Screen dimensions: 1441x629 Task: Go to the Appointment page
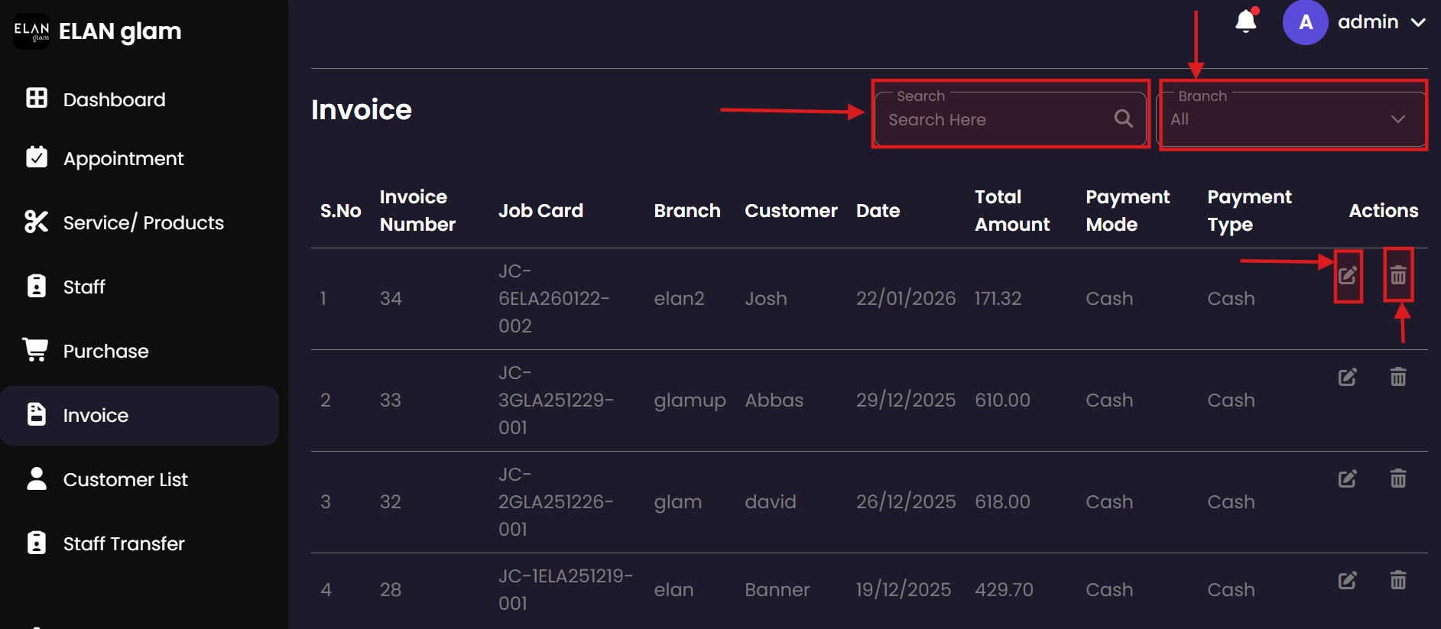(122, 158)
